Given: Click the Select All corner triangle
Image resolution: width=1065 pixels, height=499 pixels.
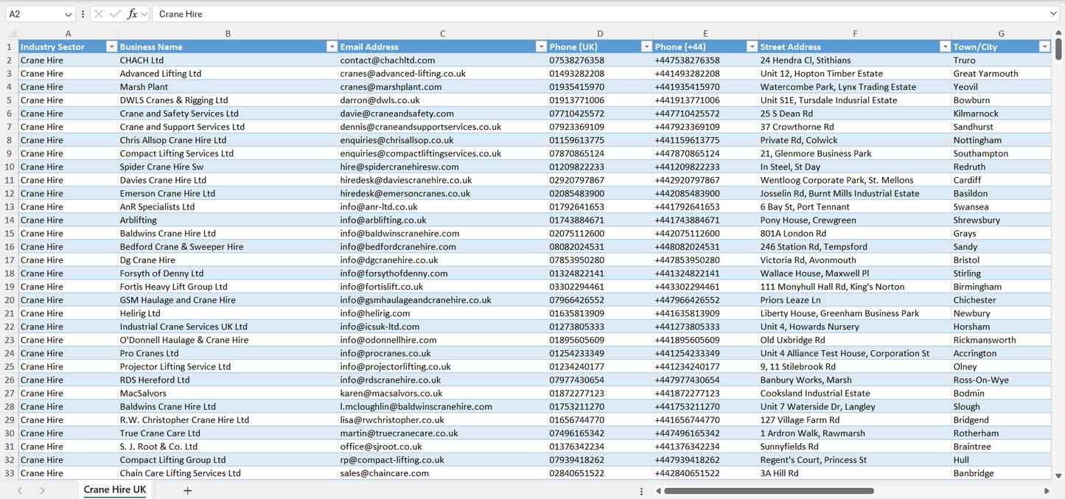Looking at the screenshot, I should (x=13, y=33).
